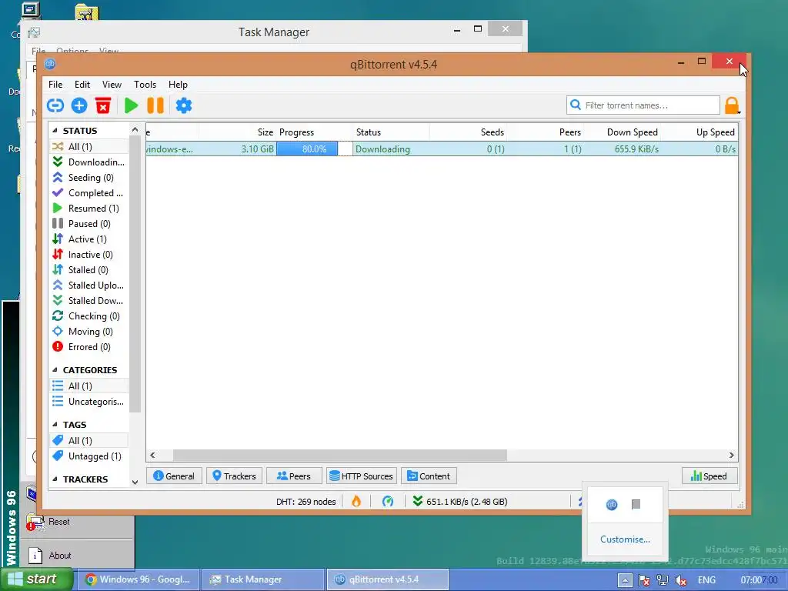Select All (1) under CATEGORIES
Viewport: 788px width, 591px height.
[89, 386]
